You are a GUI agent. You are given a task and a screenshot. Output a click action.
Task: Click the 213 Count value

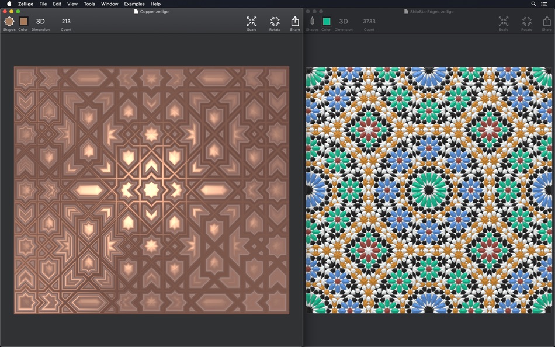tap(66, 22)
